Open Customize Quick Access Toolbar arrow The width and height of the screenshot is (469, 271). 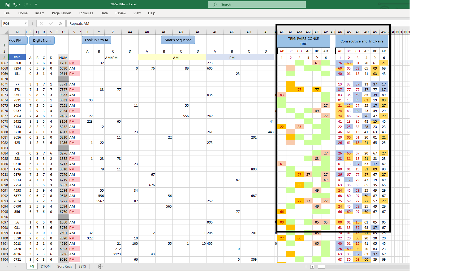36,5
